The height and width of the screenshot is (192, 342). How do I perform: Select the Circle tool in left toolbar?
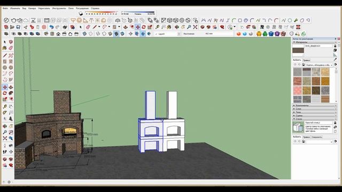[x=5, y=68]
